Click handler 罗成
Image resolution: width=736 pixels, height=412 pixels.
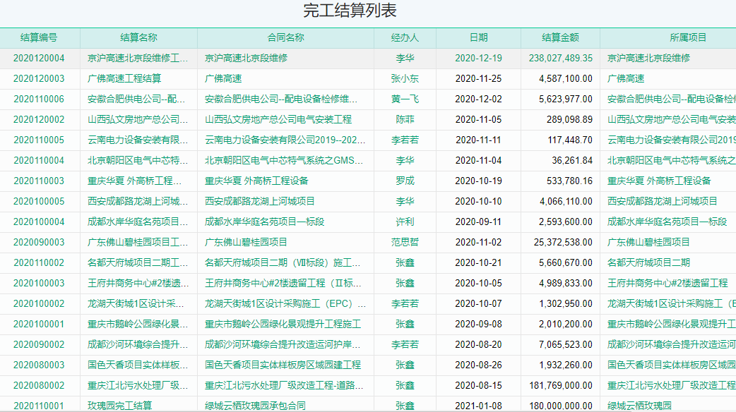coord(405,181)
